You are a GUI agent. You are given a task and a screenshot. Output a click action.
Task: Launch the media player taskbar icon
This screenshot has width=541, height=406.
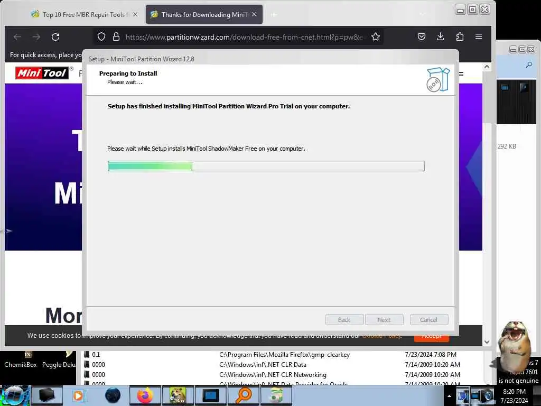[x=78, y=395]
